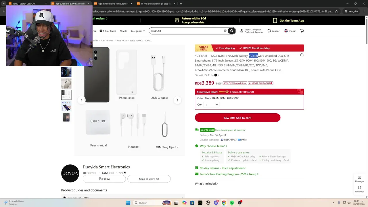Click the Phone case zoom image

coord(127,72)
